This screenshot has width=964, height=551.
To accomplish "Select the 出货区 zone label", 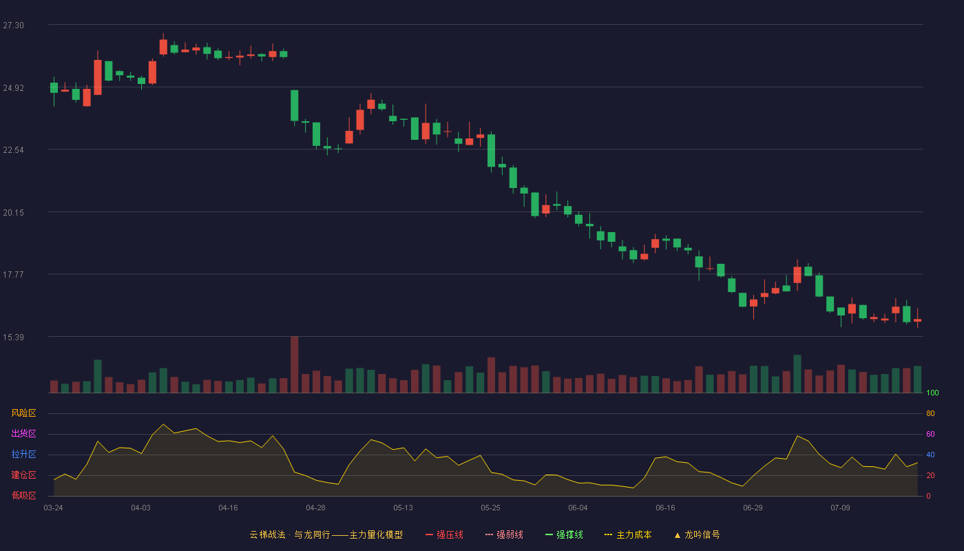I will click(x=23, y=434).
